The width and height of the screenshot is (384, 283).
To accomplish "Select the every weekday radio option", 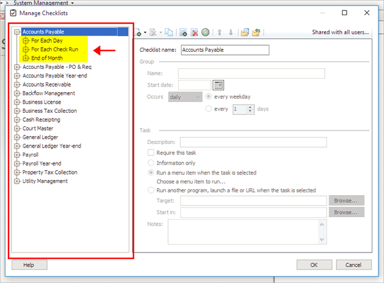I will click(209, 96).
